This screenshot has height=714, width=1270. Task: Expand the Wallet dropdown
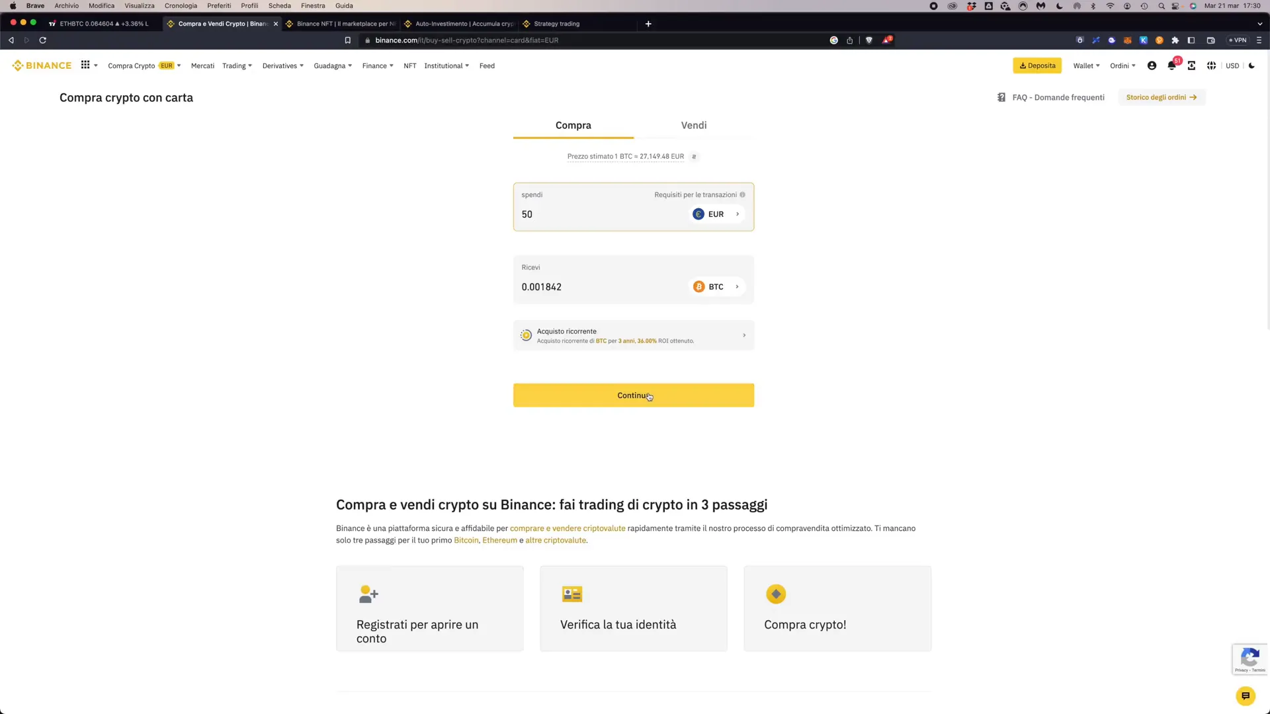(1087, 65)
